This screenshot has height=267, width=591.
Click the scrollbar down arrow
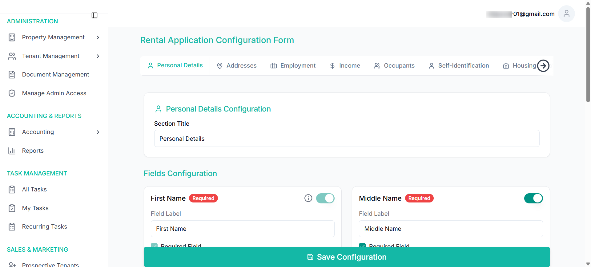pyautogui.click(x=588, y=264)
